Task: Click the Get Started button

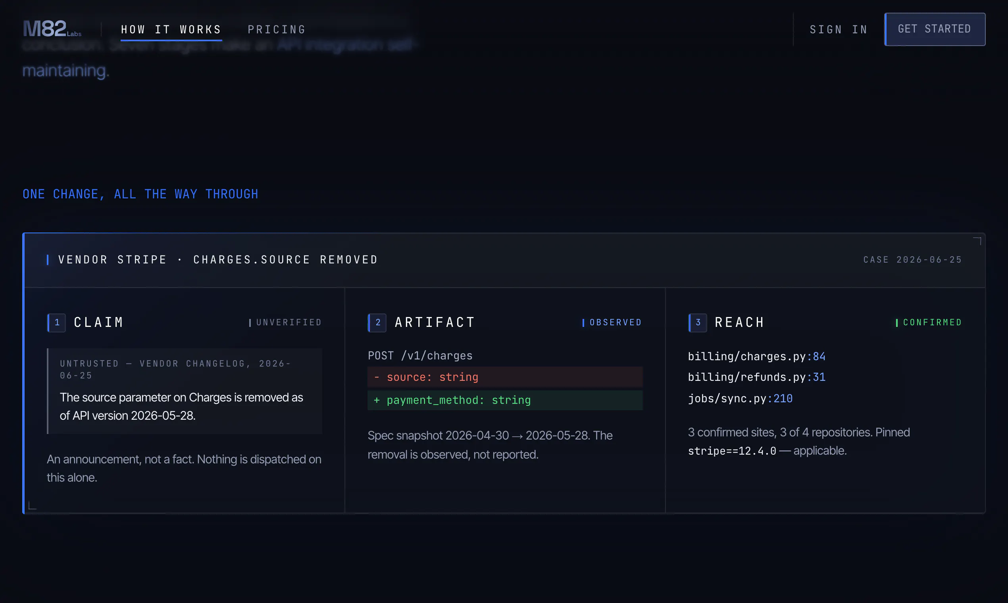Action: click(x=935, y=29)
